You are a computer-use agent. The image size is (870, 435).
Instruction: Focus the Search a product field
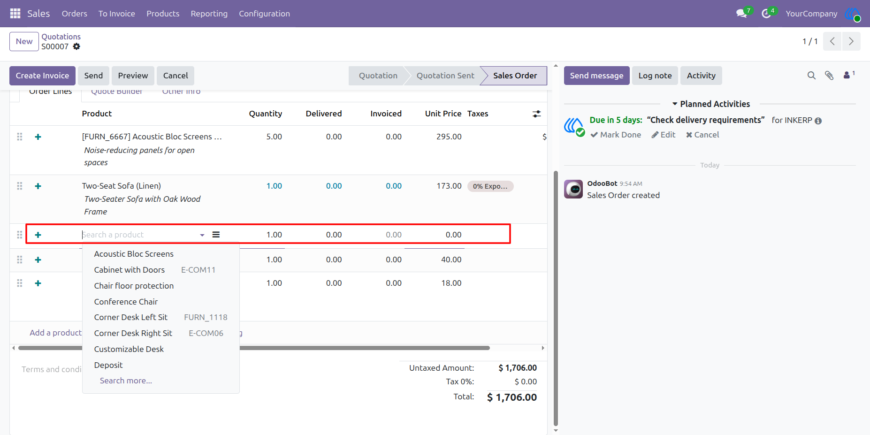pyautogui.click(x=140, y=235)
